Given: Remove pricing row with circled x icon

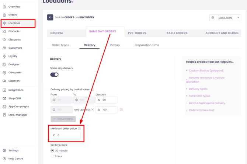Looking at the screenshot, I should click(x=121, y=109).
